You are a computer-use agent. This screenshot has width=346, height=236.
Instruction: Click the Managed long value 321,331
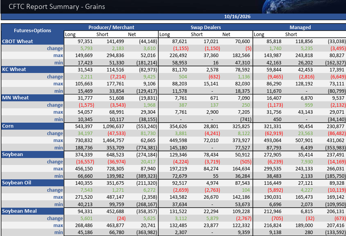[x=273, y=127]
